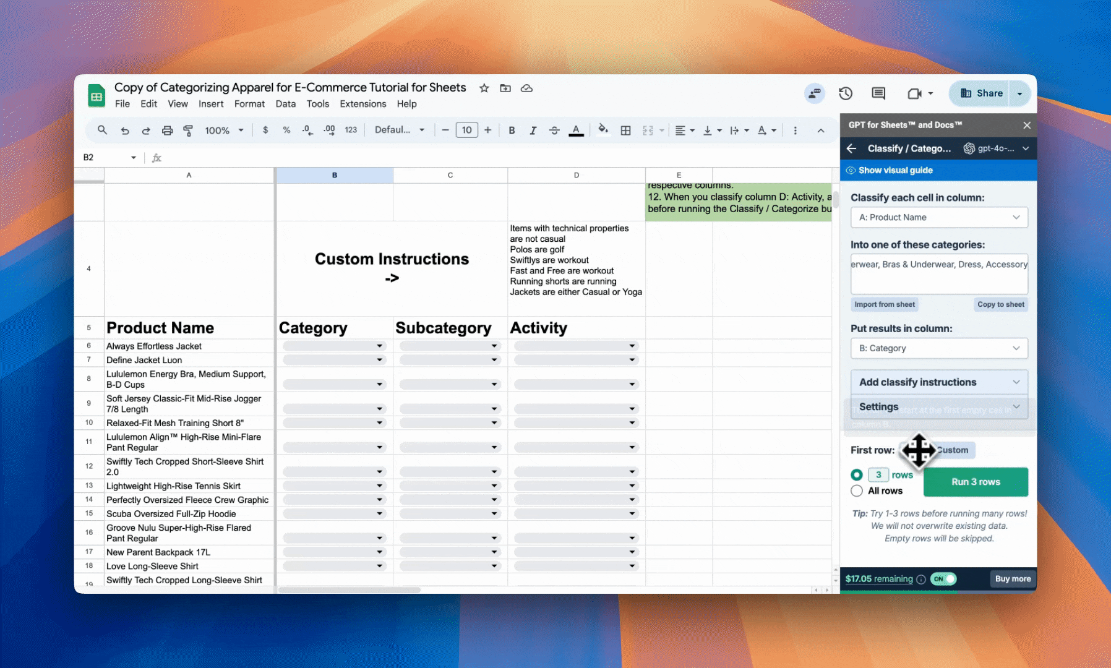Select the All rows radio option

[x=857, y=490]
